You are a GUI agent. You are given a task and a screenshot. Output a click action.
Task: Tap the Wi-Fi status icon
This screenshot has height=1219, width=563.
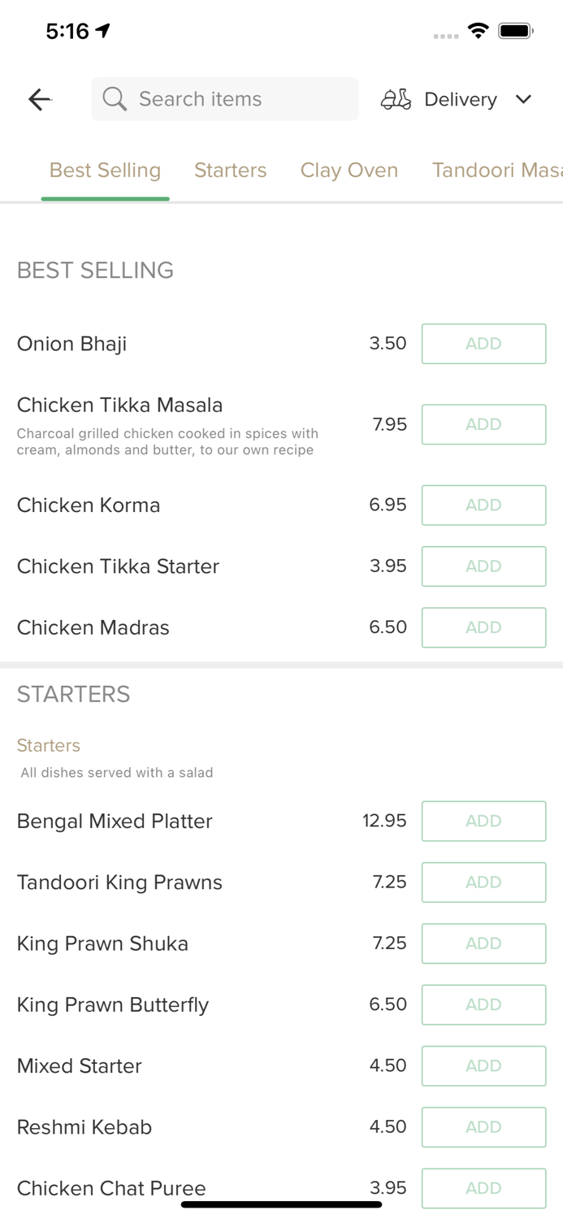tap(478, 31)
